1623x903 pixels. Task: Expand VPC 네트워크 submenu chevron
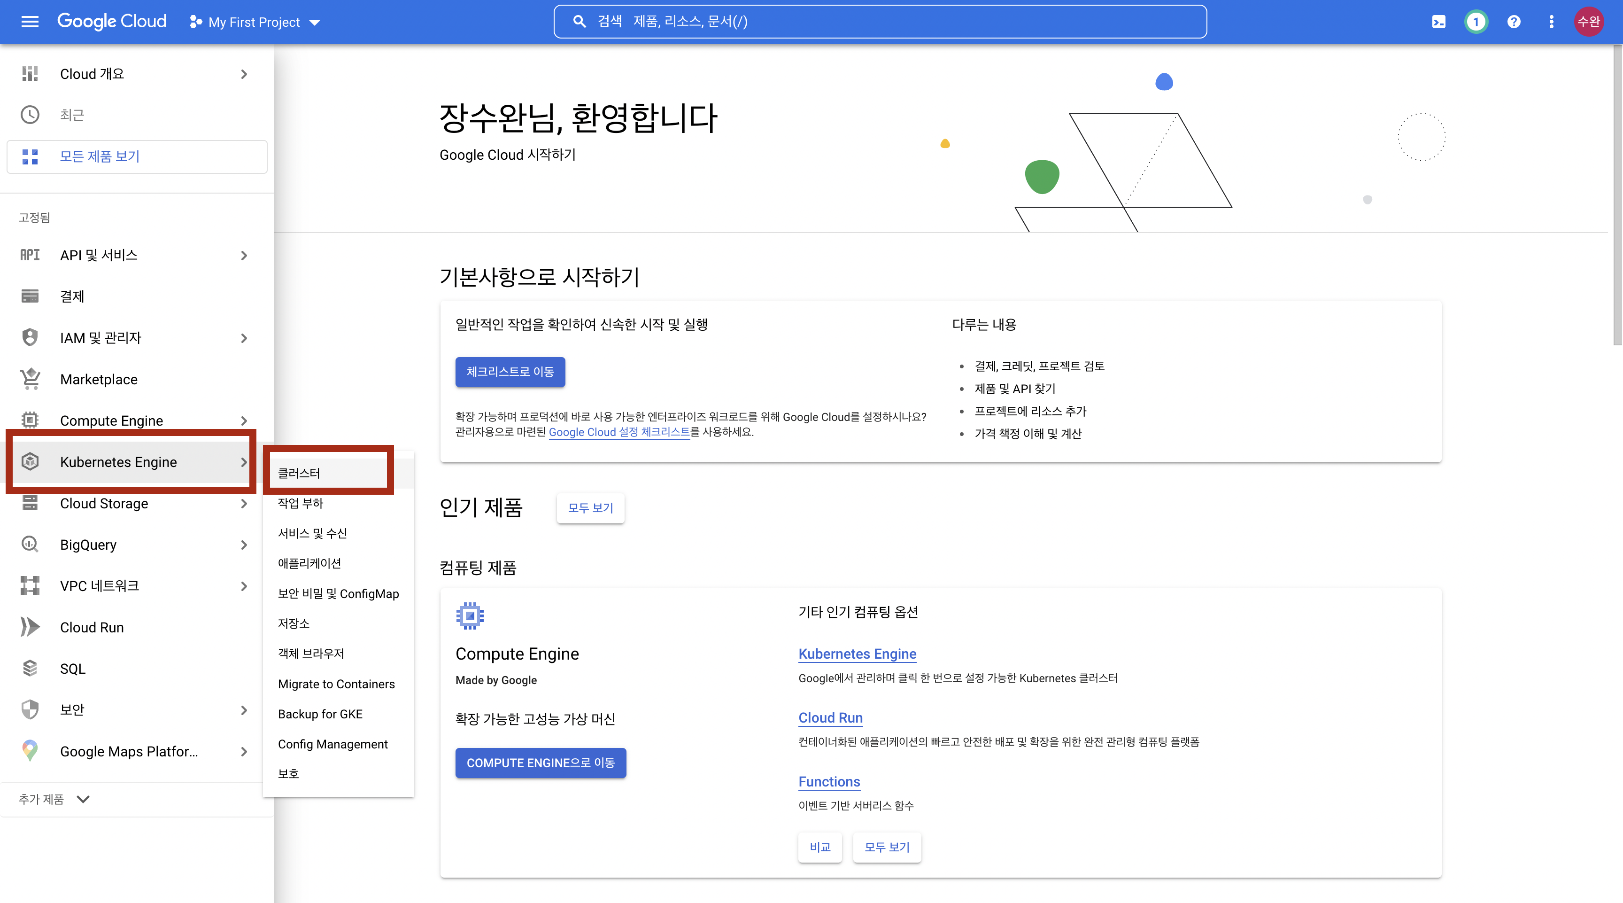click(244, 585)
